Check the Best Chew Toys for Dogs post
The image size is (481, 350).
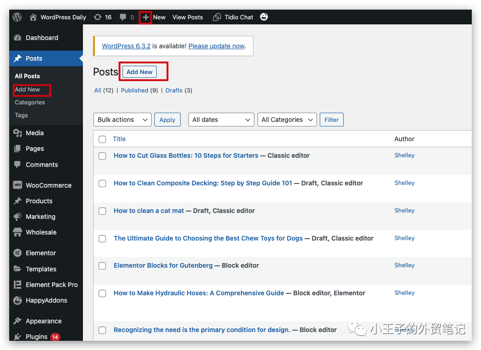[102, 239]
